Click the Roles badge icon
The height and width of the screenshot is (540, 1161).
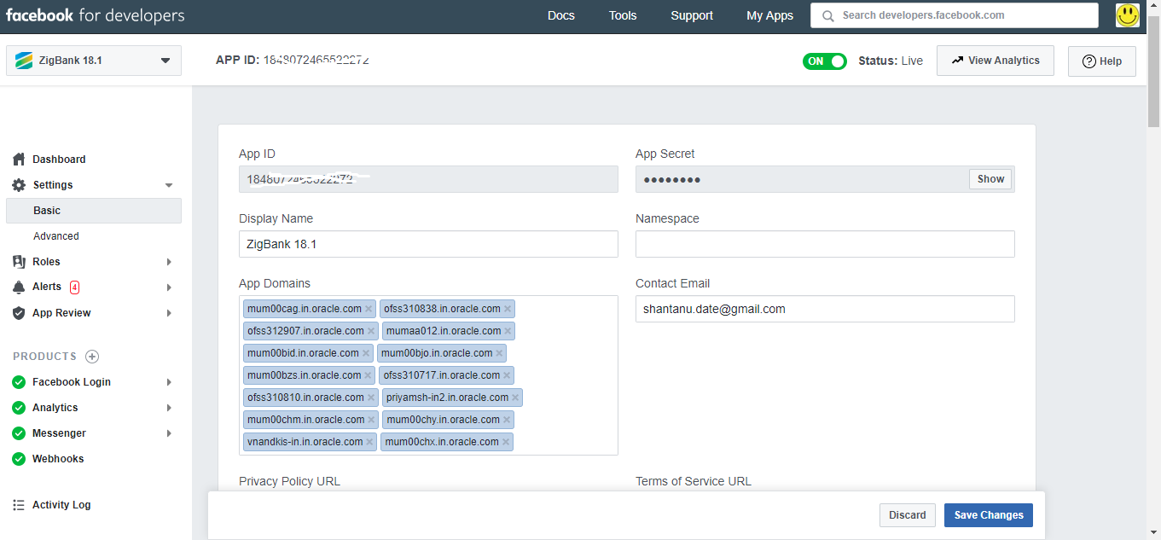19,262
